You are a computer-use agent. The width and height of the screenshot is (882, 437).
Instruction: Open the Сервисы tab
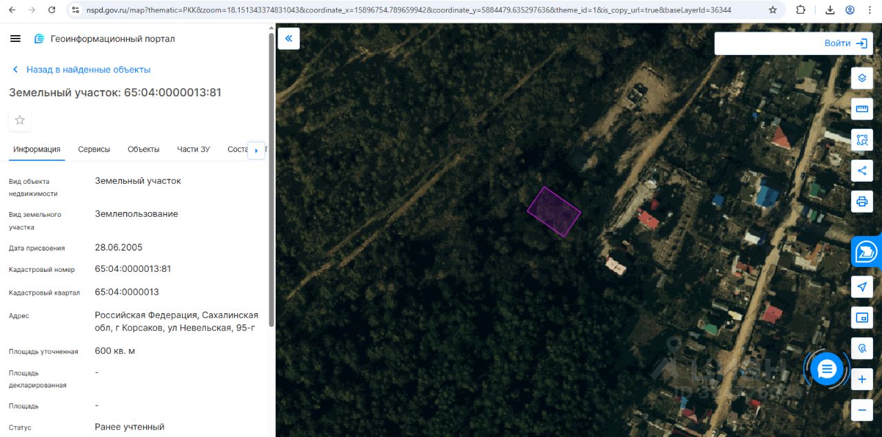(94, 149)
